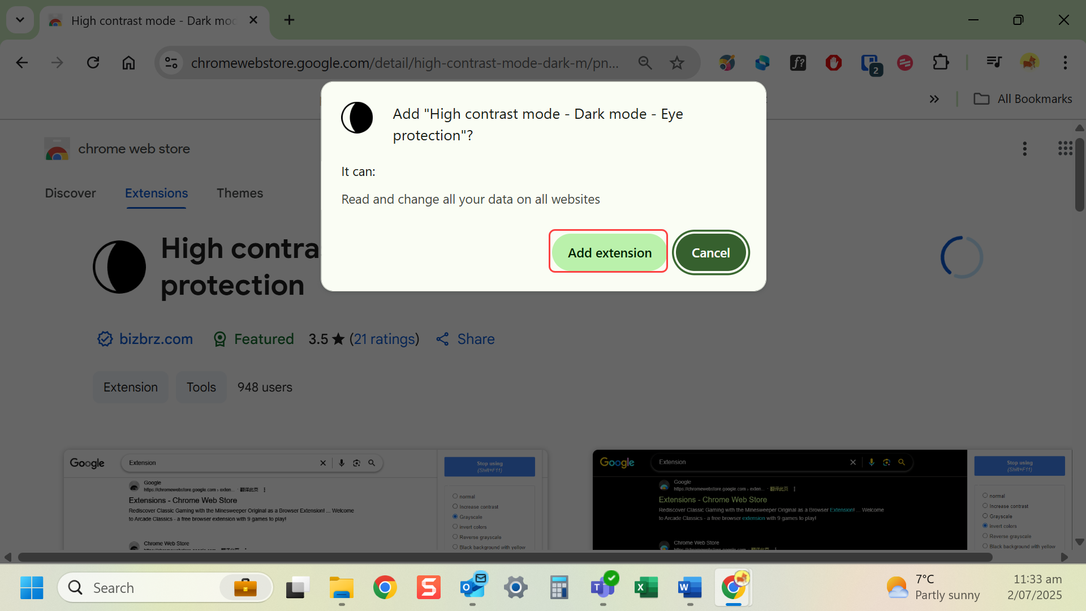This screenshot has height=611, width=1086.
Task: Click the Featured badge
Action: 253,339
